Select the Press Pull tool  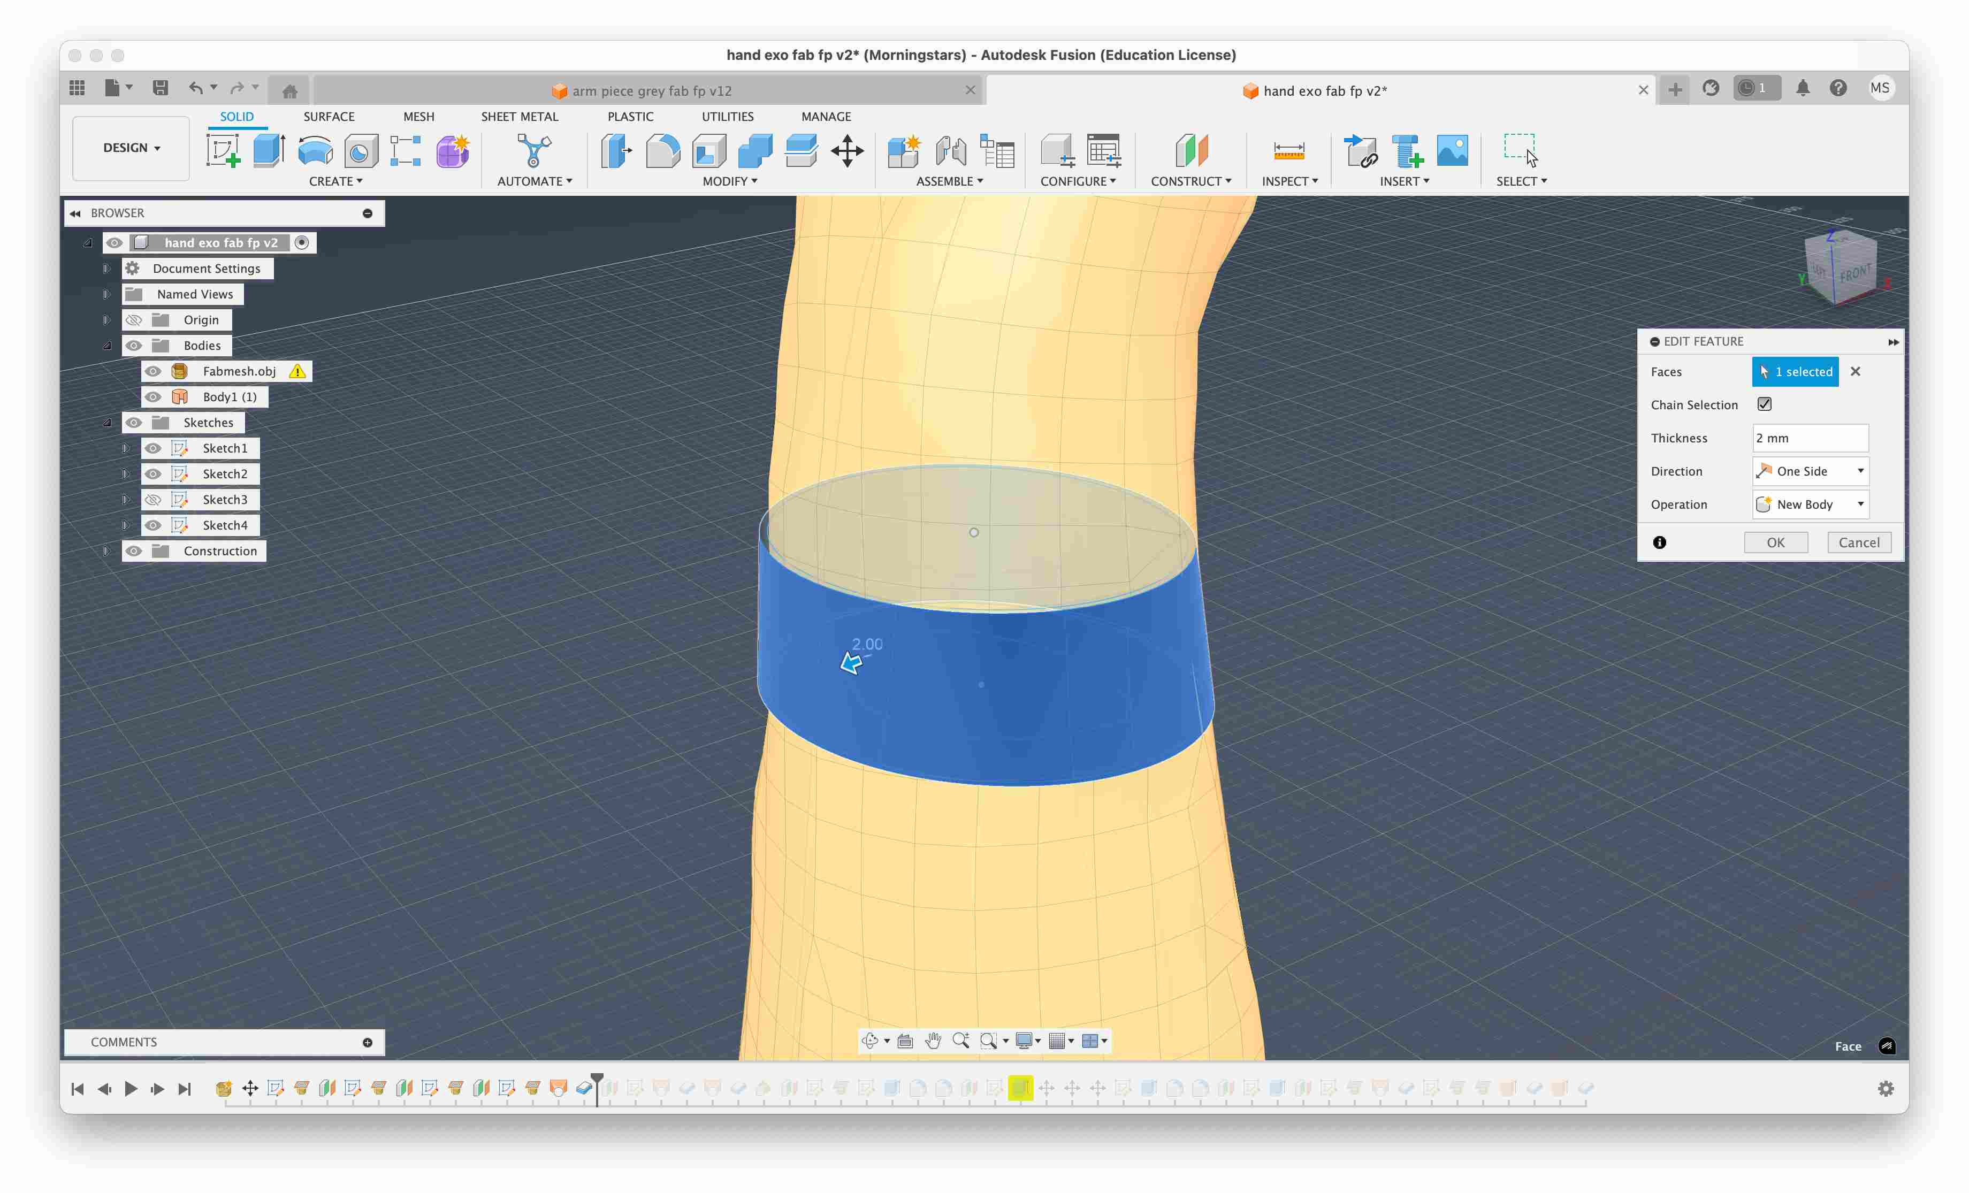pos(616,150)
